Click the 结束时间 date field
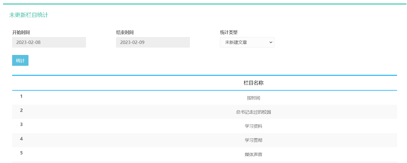Viewport: 407px width, 163px height. 153,42
